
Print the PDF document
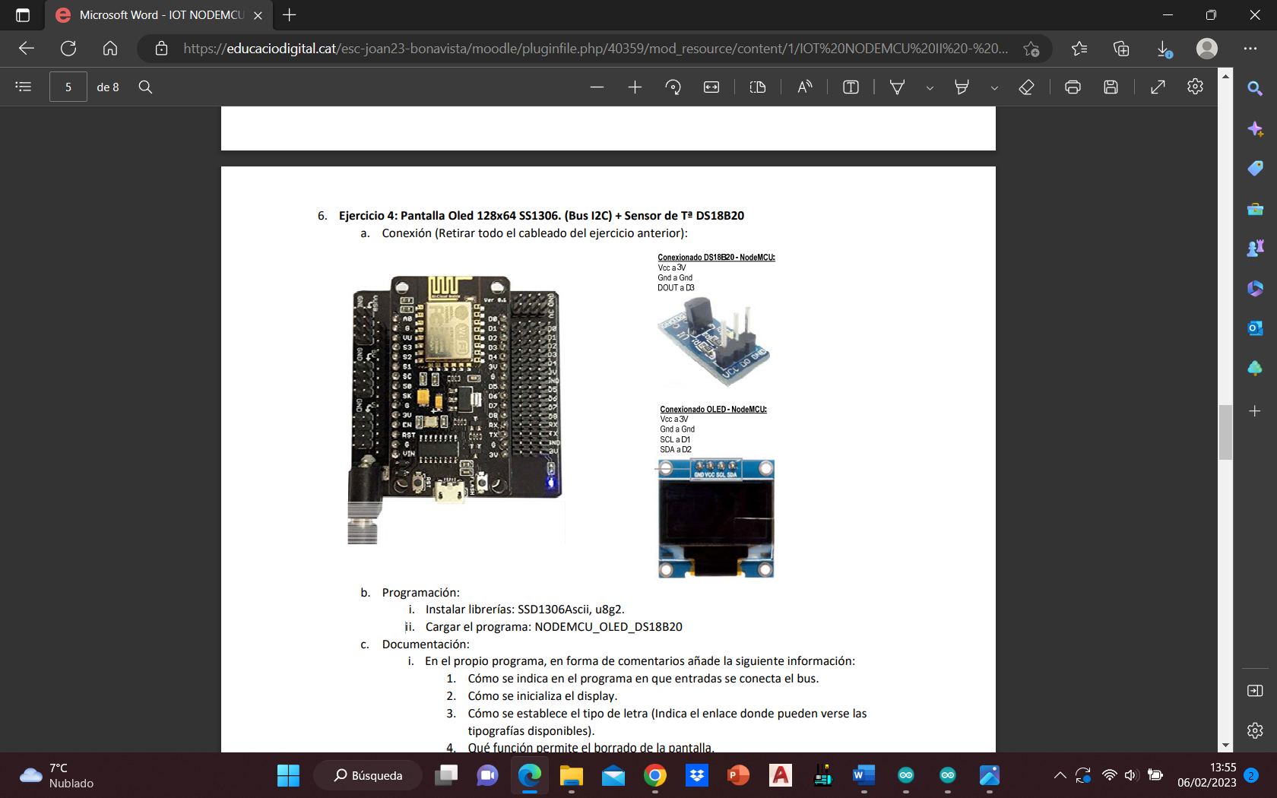click(1073, 87)
